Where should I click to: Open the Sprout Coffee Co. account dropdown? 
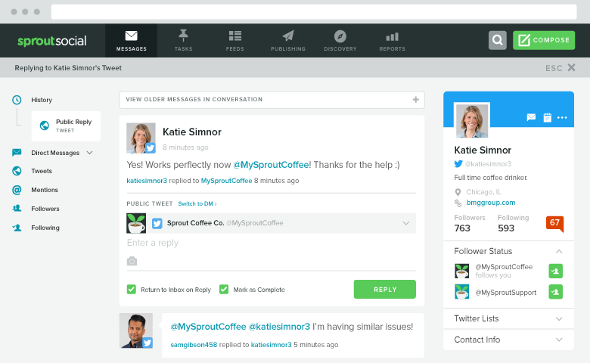[x=406, y=223]
